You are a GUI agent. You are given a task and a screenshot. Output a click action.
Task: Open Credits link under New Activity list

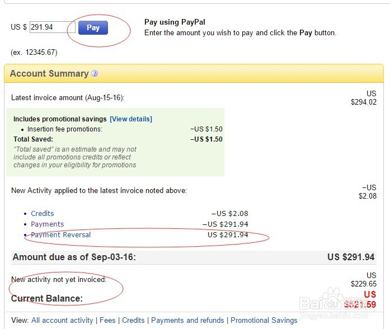coord(43,214)
